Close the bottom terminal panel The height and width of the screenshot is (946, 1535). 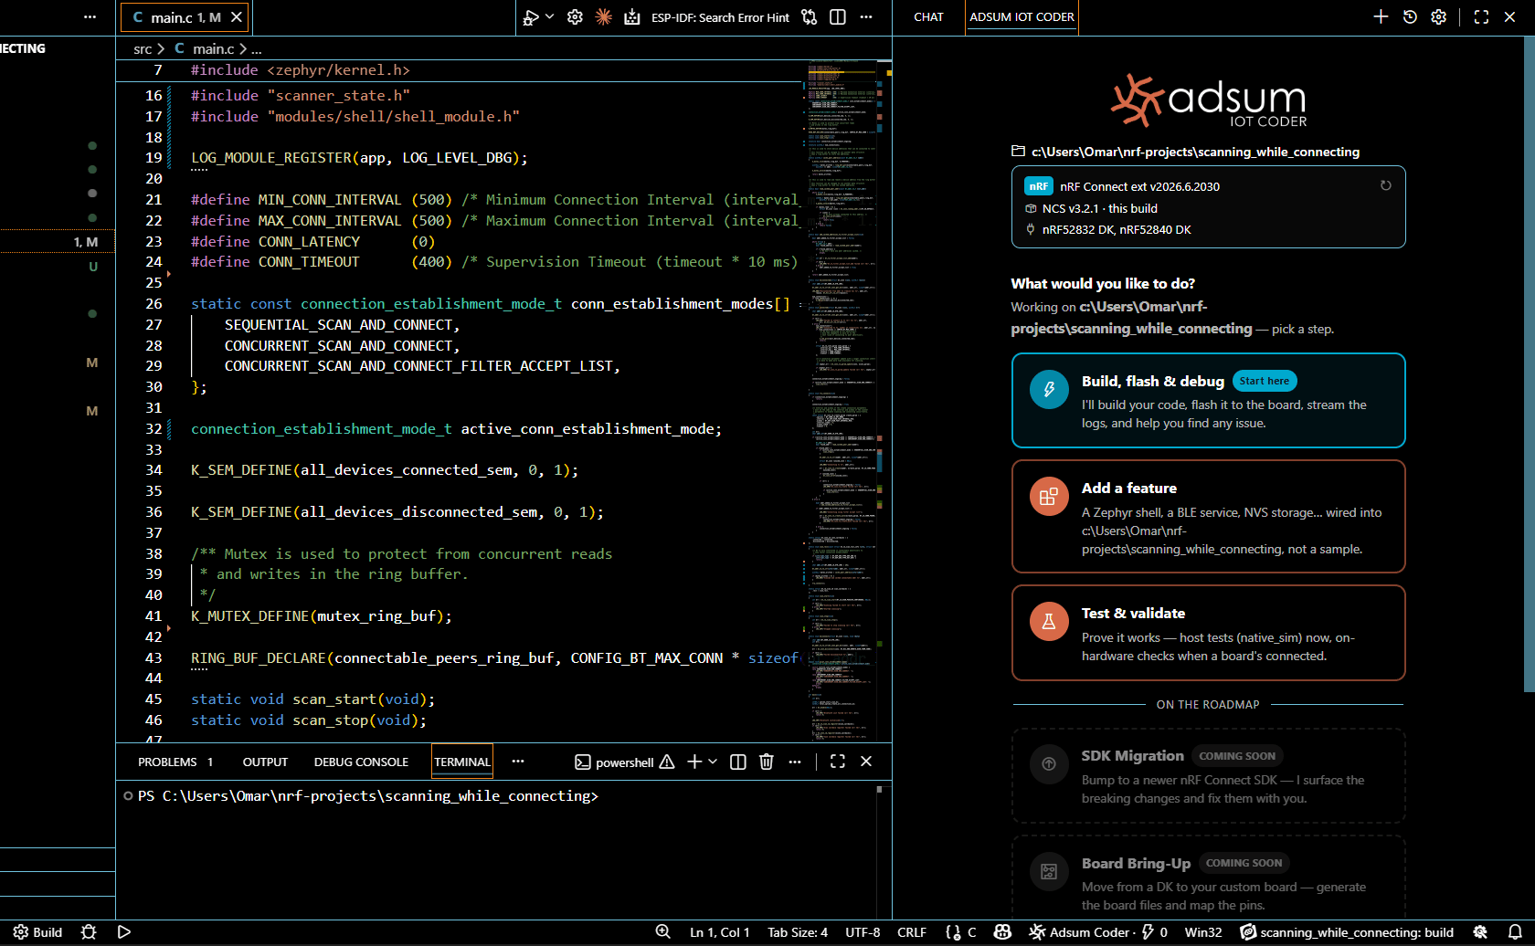click(866, 762)
